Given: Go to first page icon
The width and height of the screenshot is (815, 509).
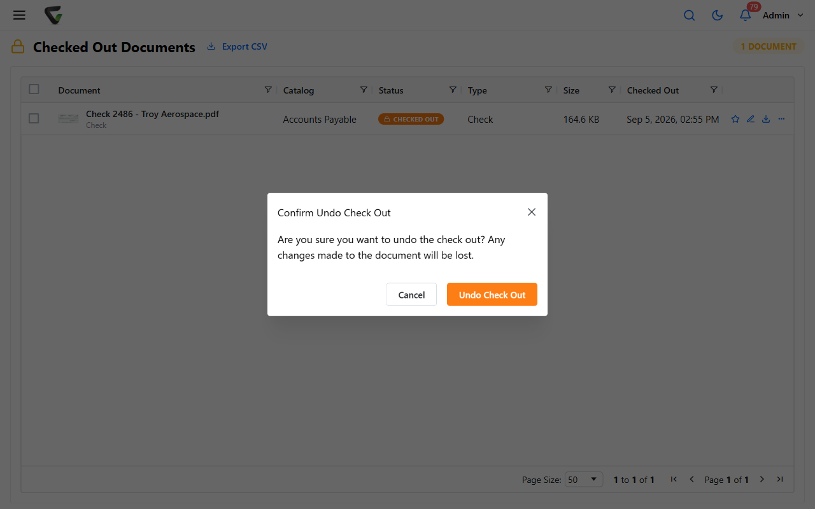Looking at the screenshot, I should click(x=674, y=479).
